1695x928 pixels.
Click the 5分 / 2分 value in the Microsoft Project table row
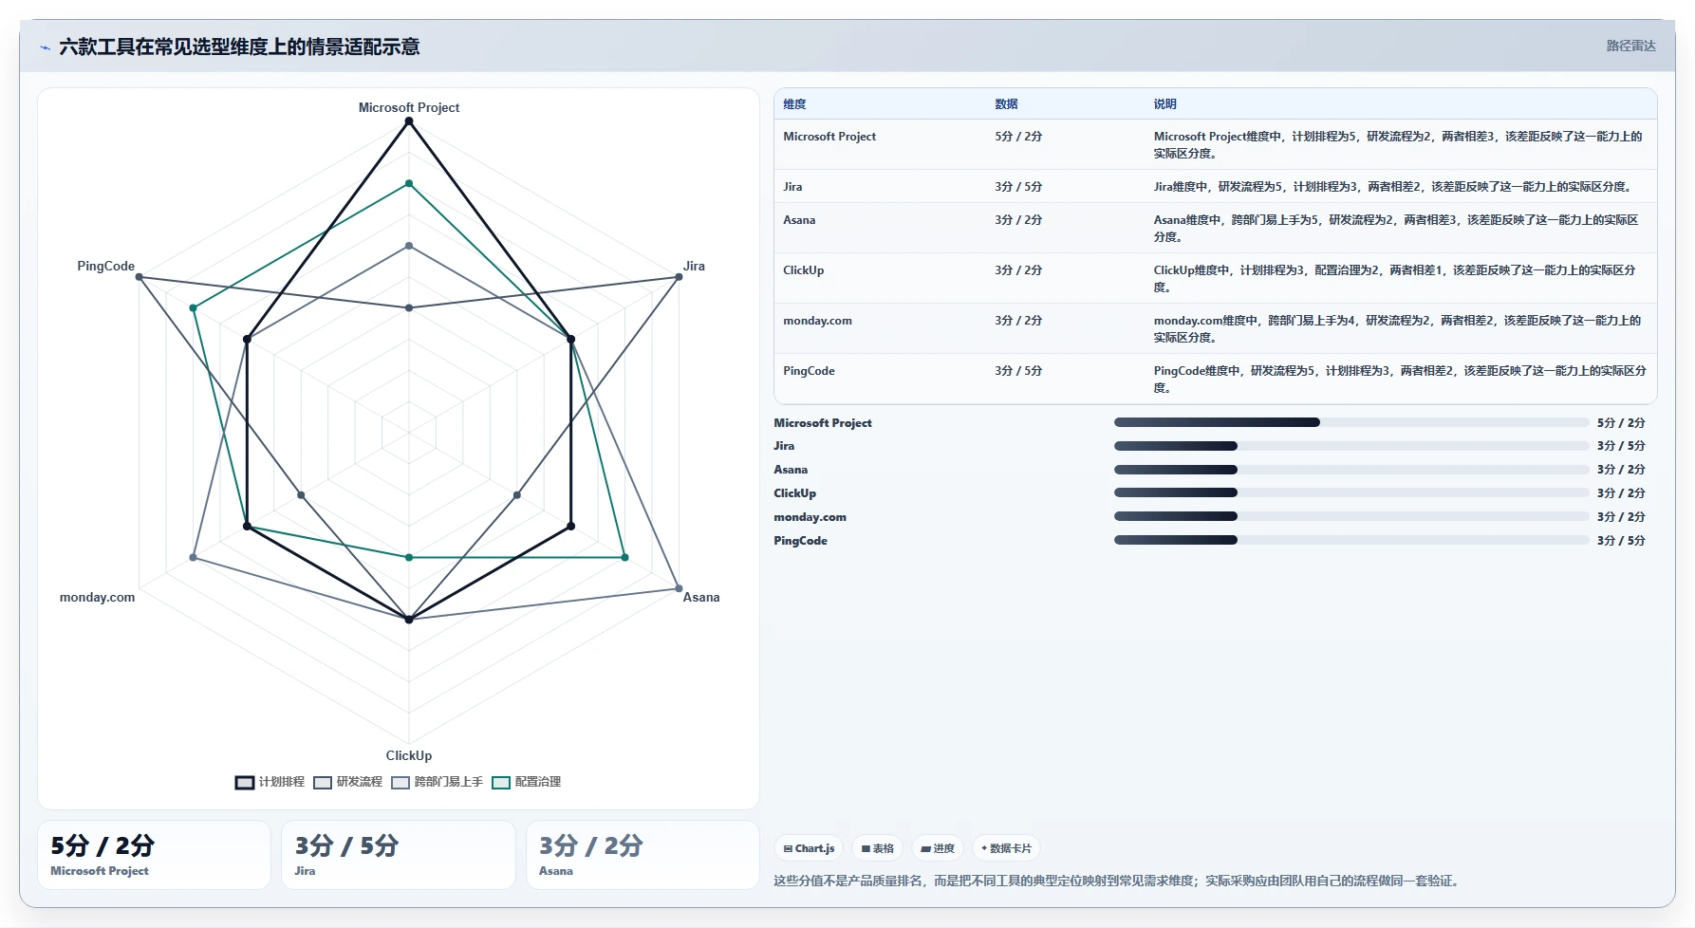click(1018, 137)
